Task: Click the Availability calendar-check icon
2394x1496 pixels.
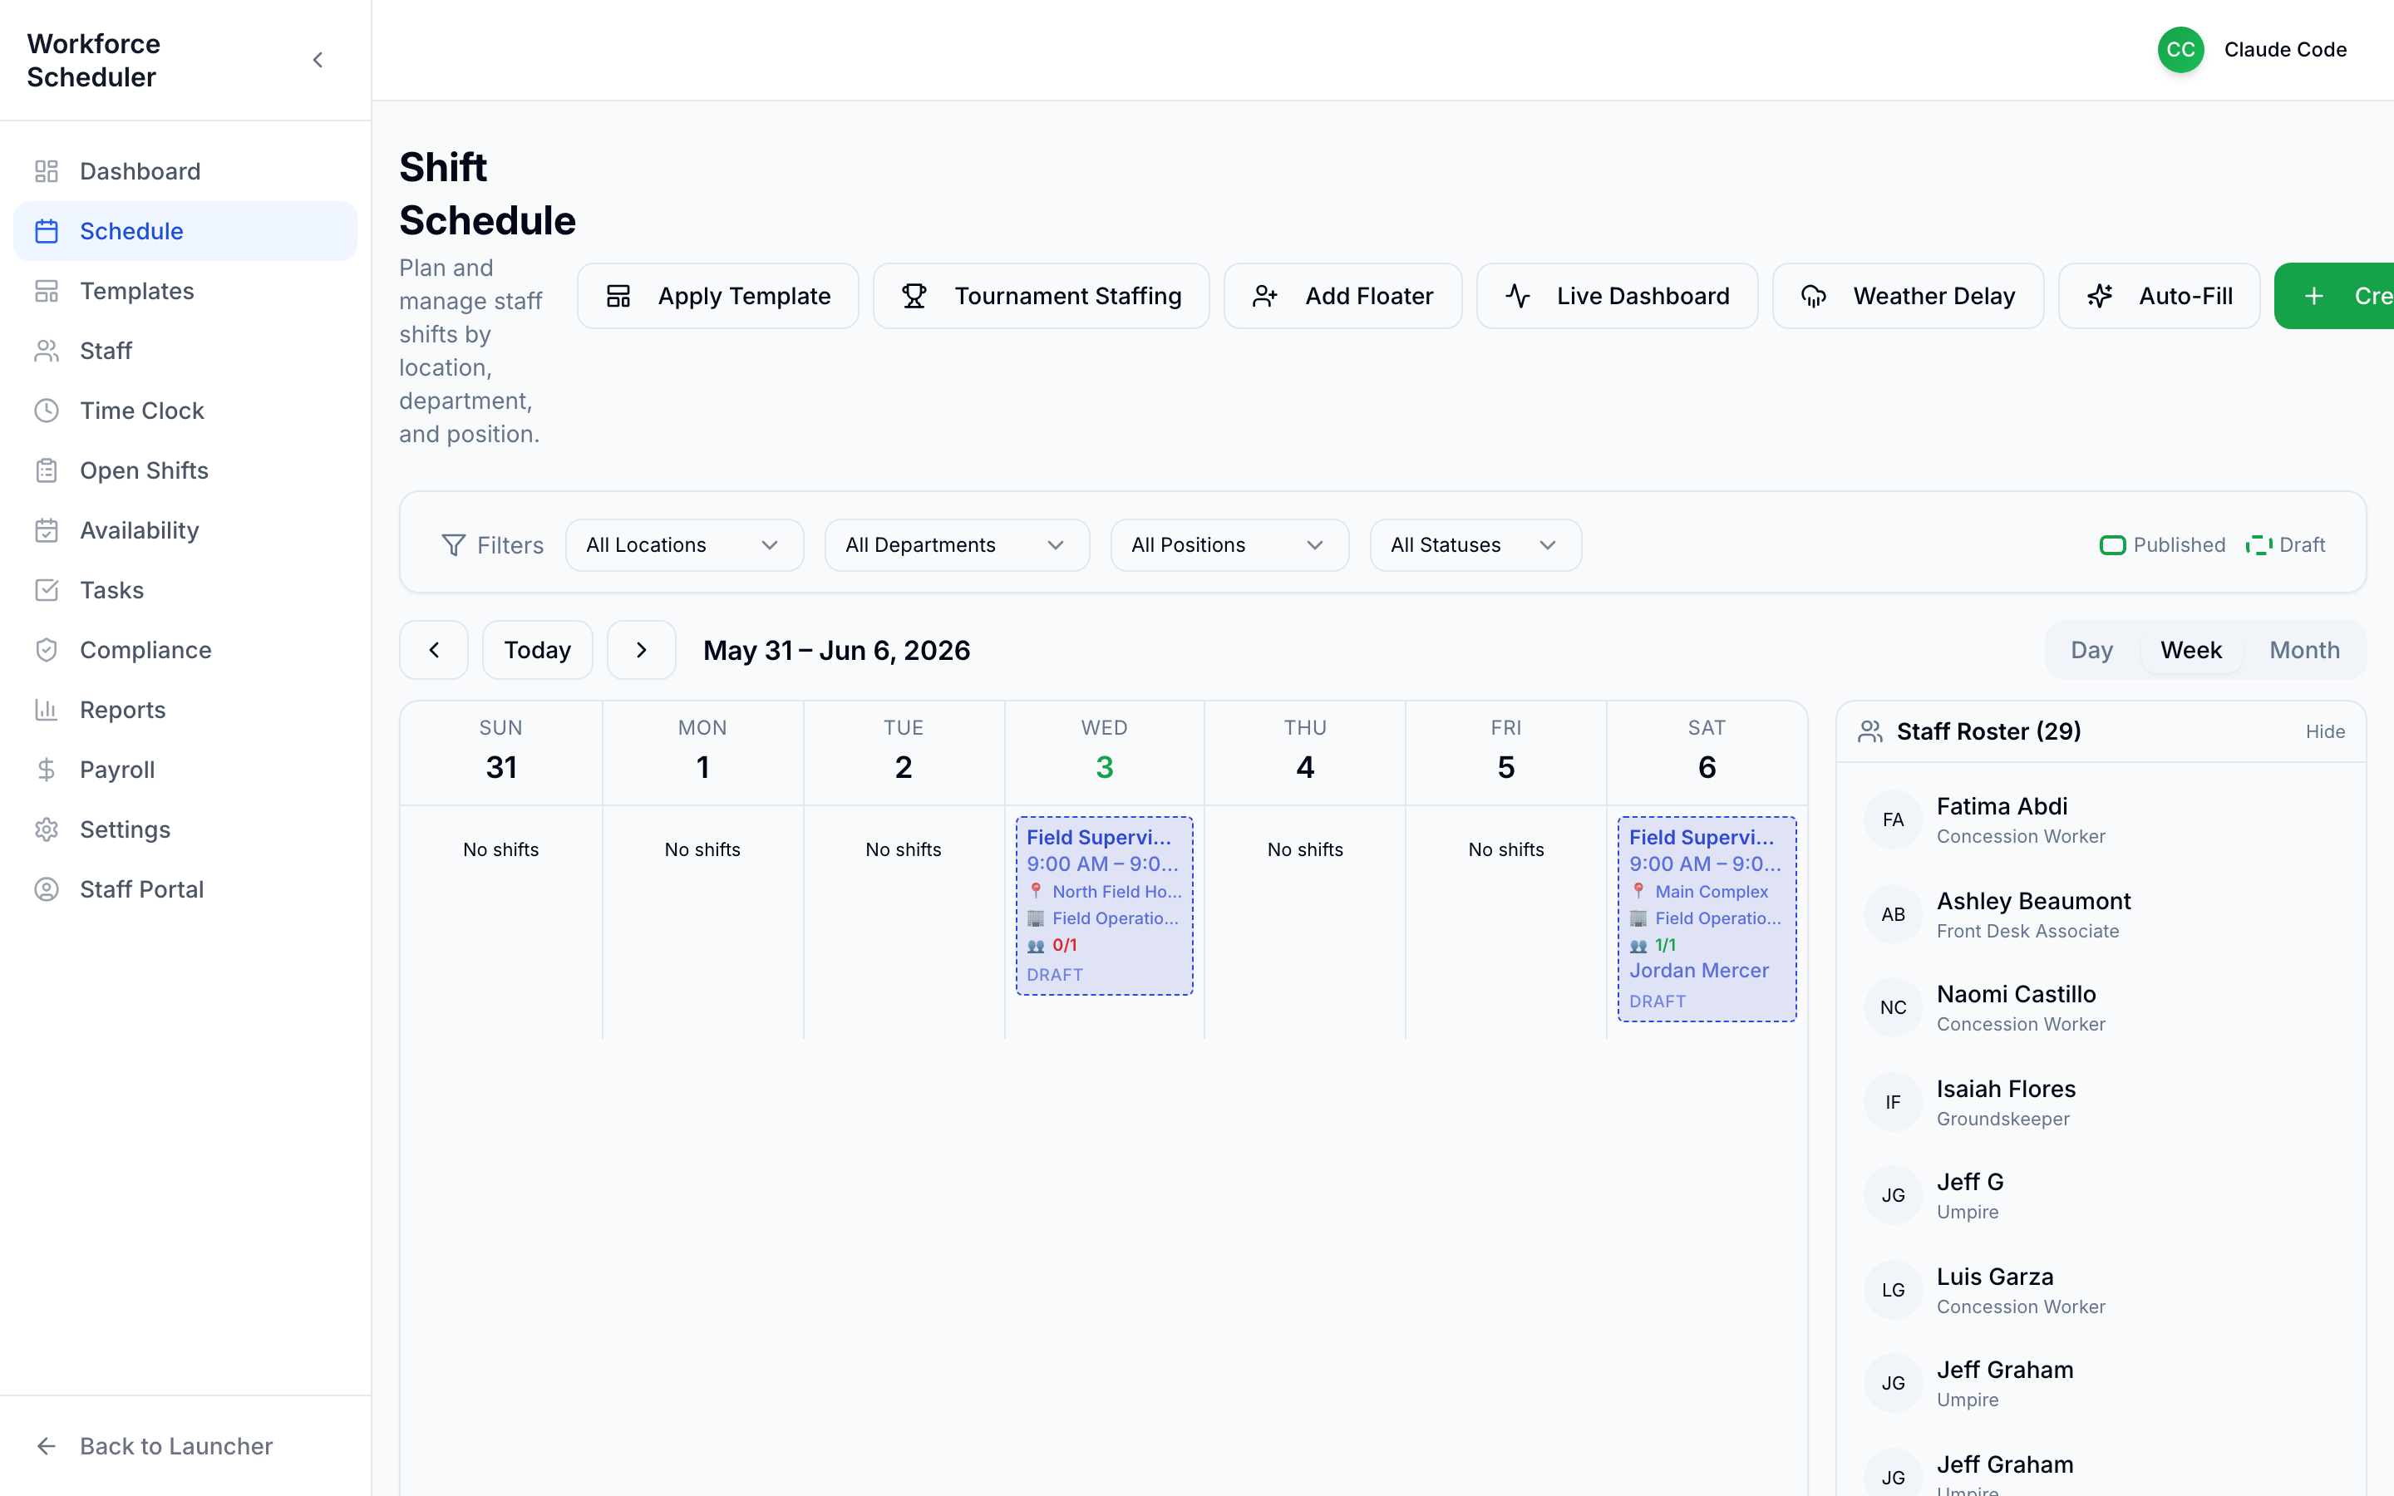Action: [47, 530]
